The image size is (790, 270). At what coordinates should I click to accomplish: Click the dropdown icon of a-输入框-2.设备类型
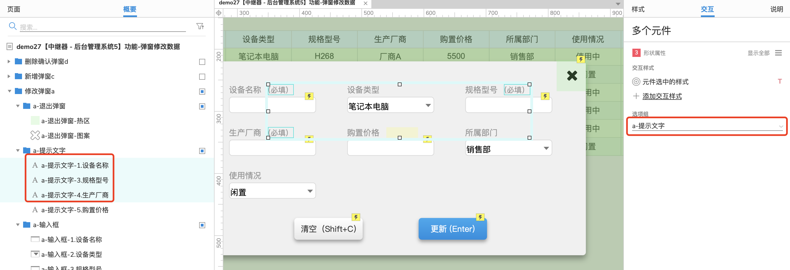click(x=35, y=254)
